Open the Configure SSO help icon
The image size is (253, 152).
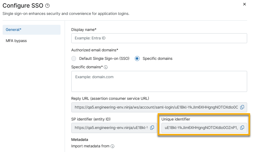coord(47,6)
